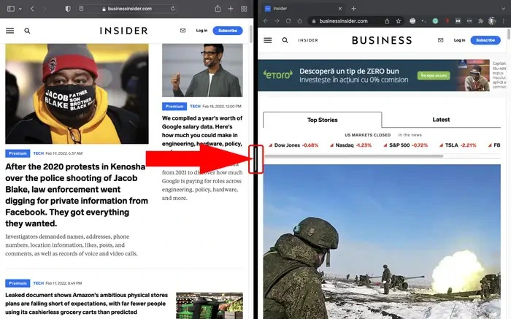Open Chrome three-dot menu
511x319 pixels.
click(x=504, y=21)
